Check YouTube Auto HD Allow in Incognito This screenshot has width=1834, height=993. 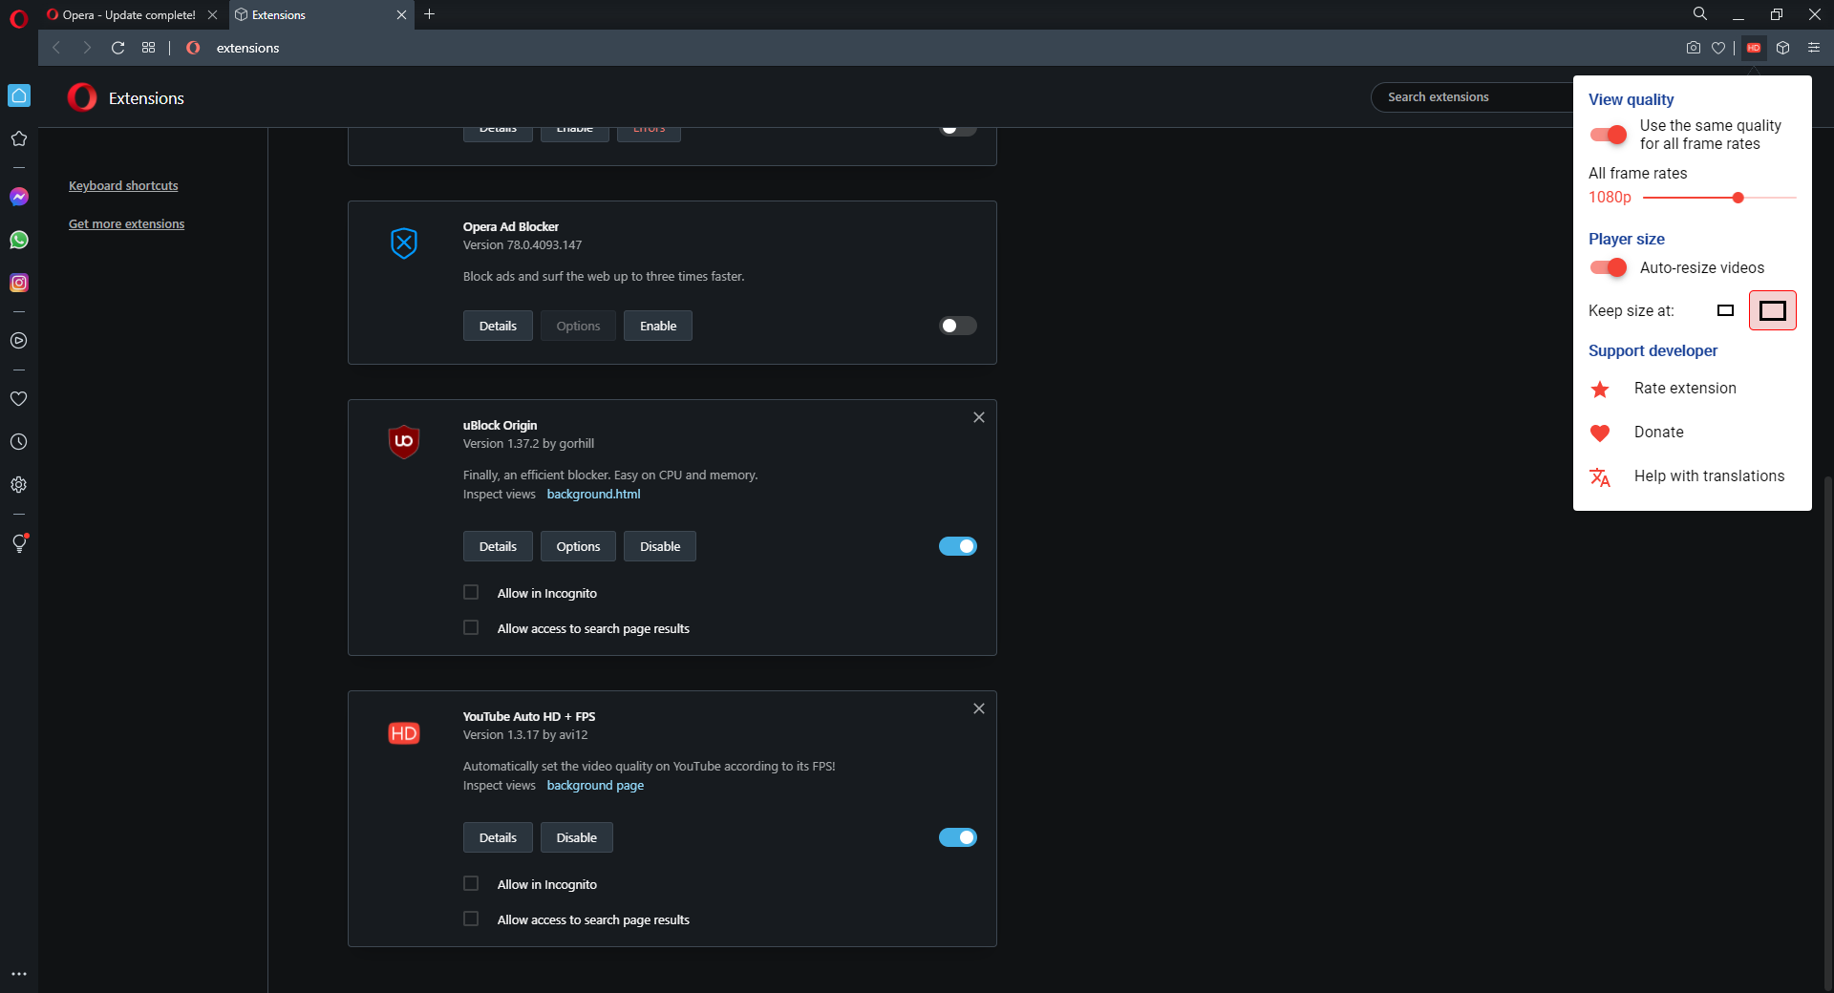tap(471, 883)
